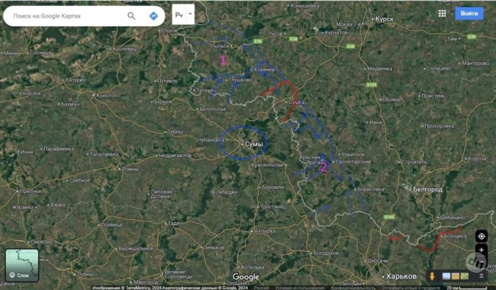Click the Сумы city label

(x=254, y=144)
